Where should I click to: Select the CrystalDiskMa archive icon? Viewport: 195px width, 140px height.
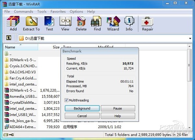[6, 102]
